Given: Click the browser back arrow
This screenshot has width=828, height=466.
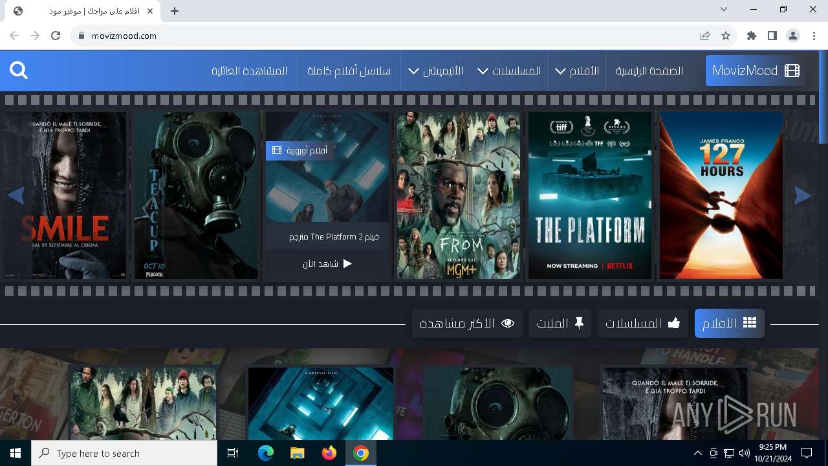Looking at the screenshot, I should 14,36.
